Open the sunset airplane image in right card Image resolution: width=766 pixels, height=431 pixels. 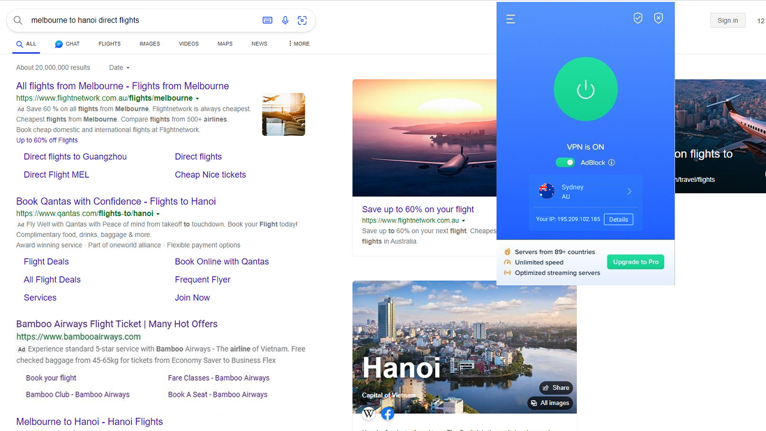click(424, 138)
